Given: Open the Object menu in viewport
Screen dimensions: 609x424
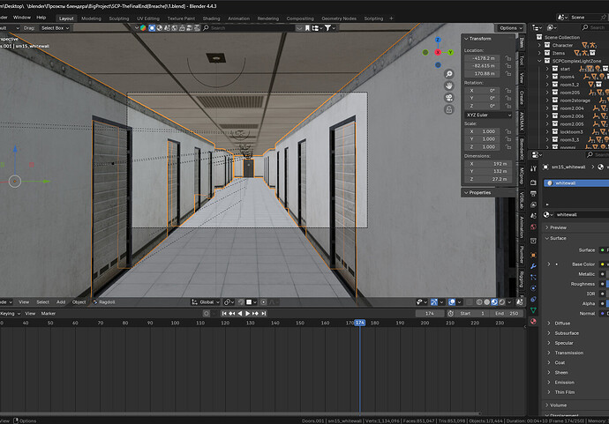Looking at the screenshot, I should coord(79,302).
